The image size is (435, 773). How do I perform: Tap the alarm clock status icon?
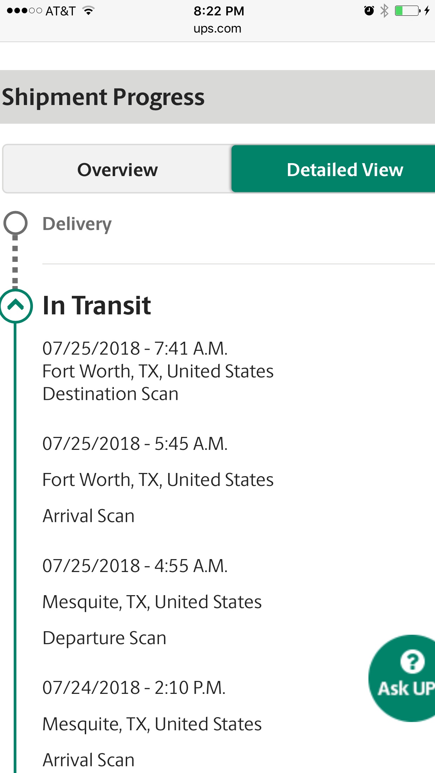(369, 11)
